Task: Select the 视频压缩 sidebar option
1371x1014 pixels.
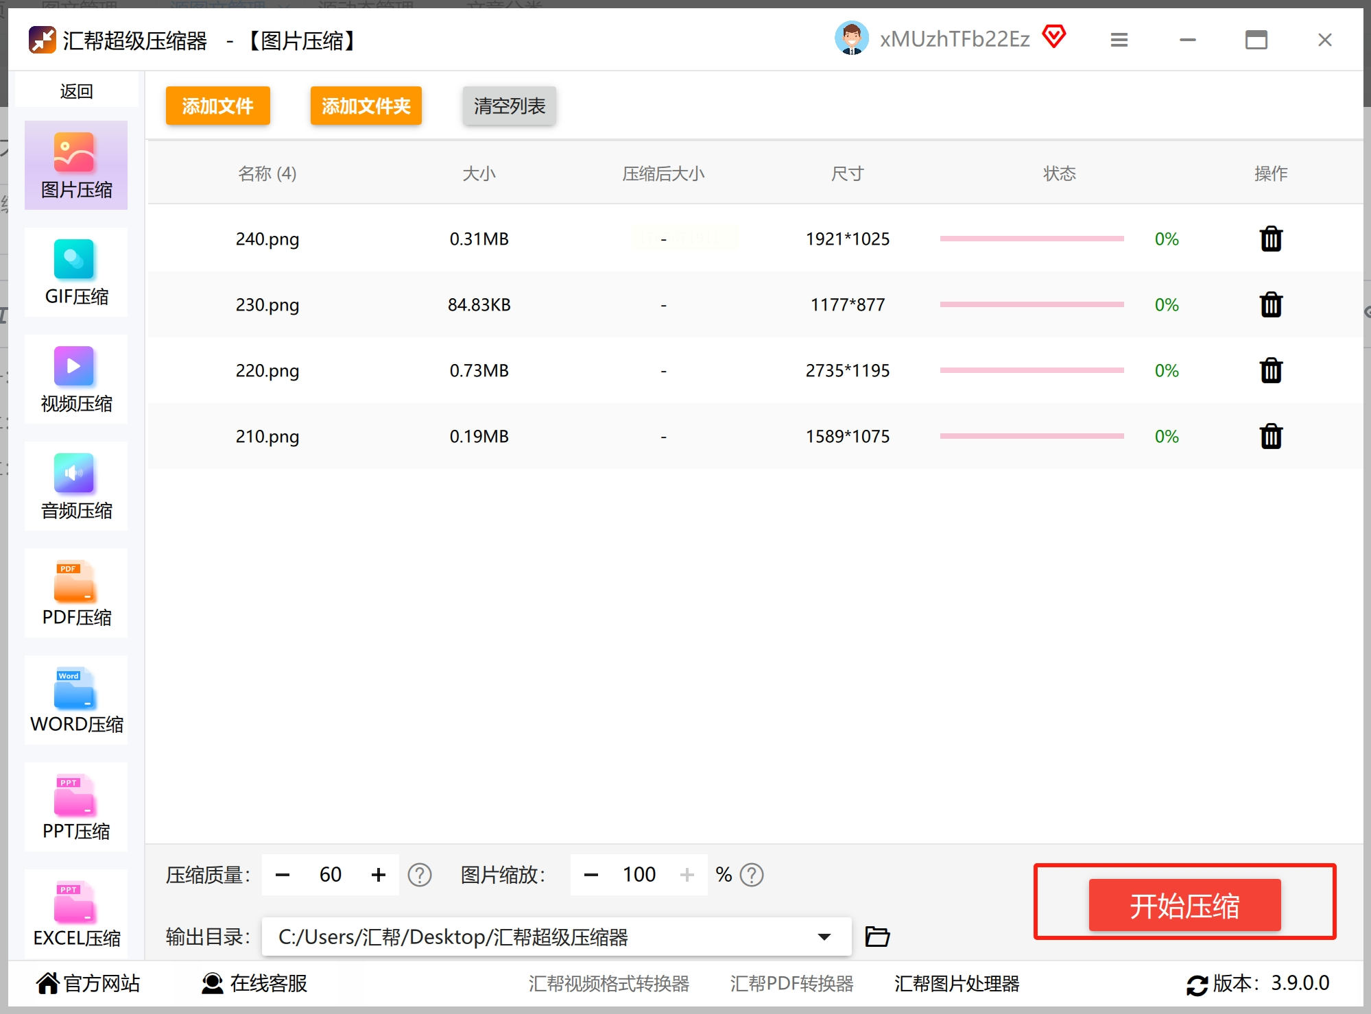Action: coord(76,380)
